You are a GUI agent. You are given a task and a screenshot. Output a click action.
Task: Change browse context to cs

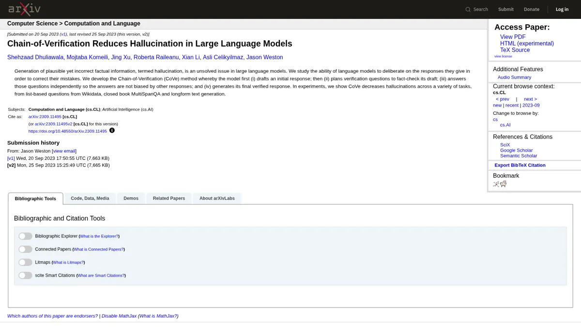point(495,119)
